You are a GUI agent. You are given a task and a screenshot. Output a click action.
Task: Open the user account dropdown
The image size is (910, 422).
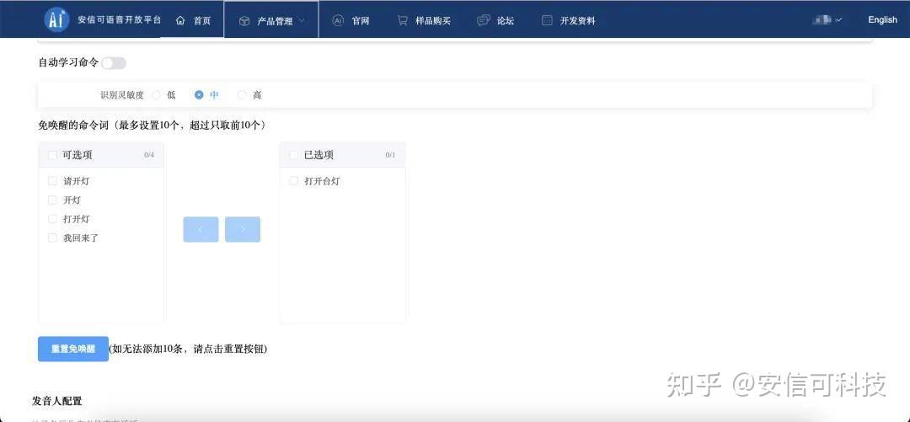point(828,19)
